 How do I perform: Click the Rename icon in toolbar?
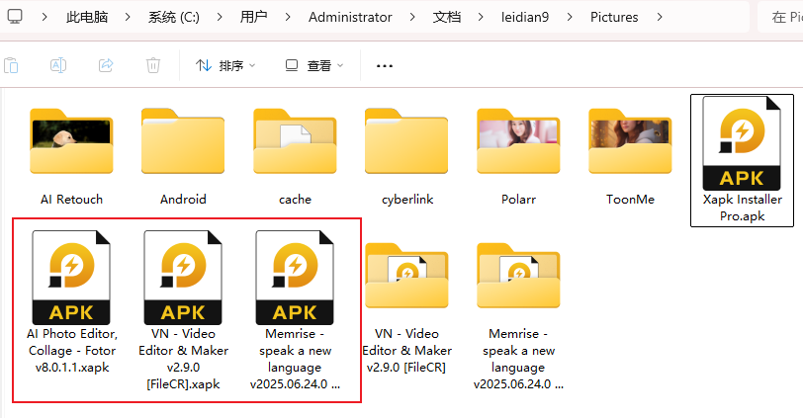(58, 65)
